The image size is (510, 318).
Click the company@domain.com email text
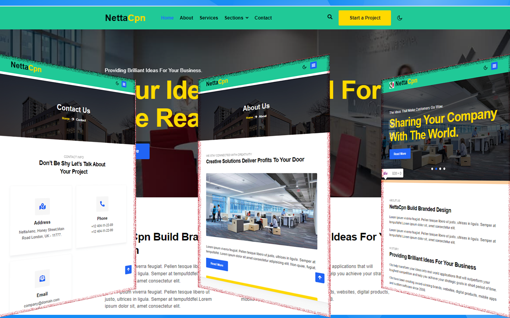(x=42, y=303)
